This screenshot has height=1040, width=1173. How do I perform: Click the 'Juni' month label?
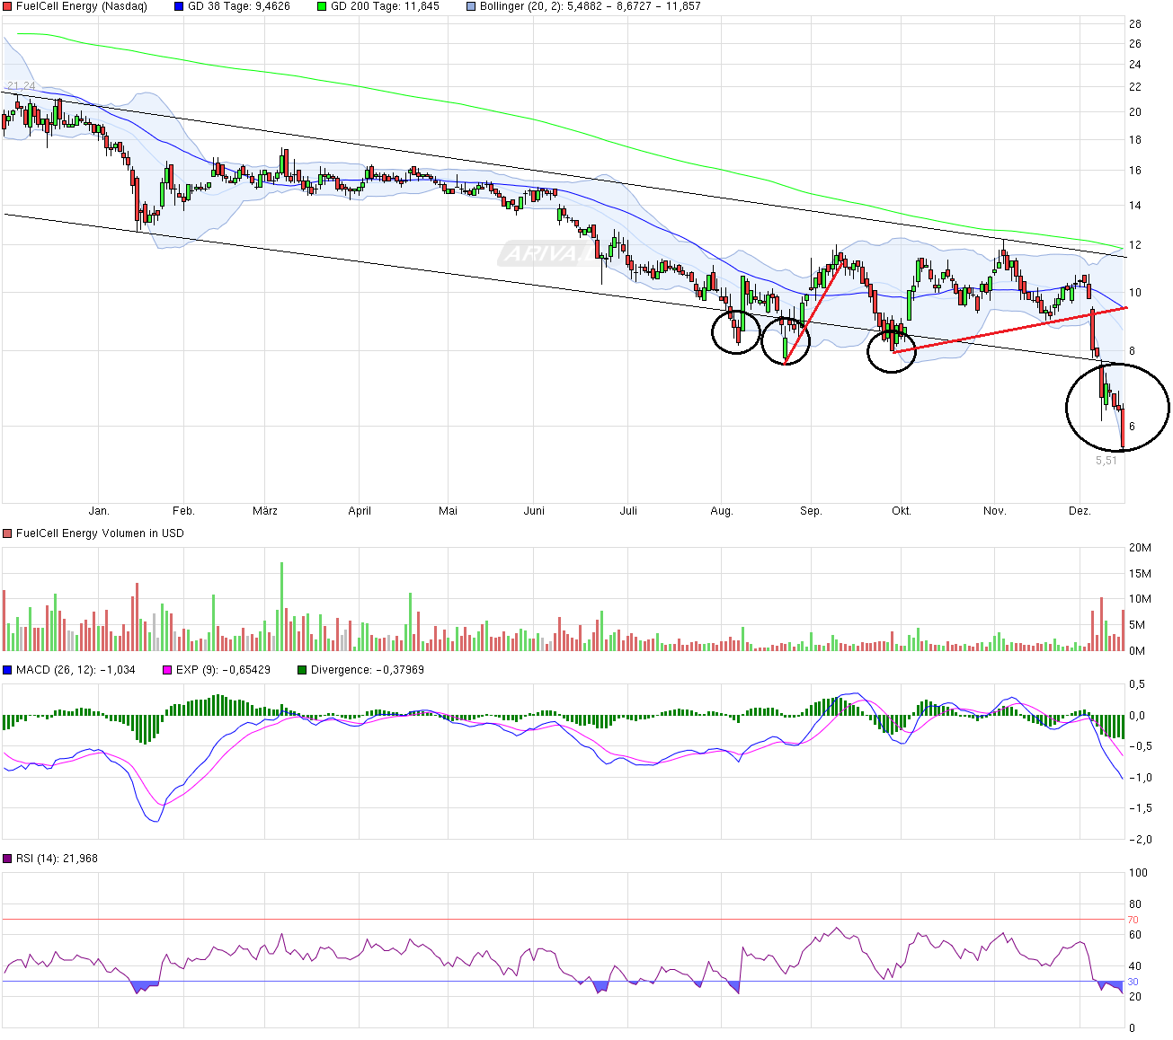pos(534,511)
